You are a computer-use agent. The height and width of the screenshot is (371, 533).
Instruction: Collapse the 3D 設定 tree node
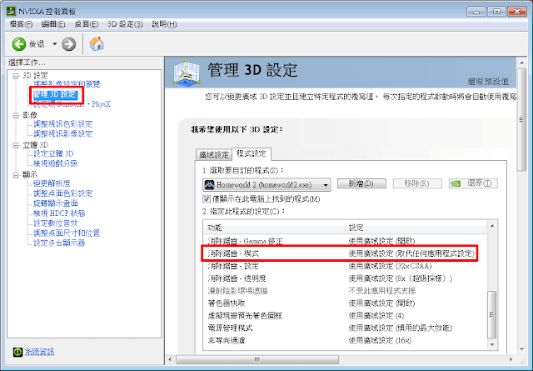pos(16,76)
